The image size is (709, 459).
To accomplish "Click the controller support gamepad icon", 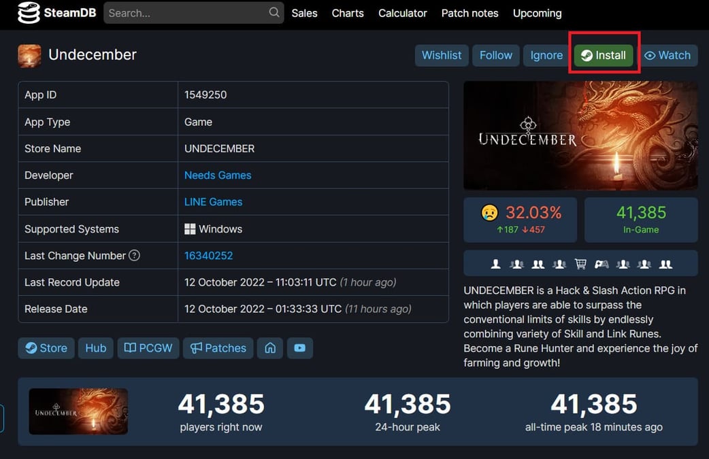I will pyautogui.click(x=601, y=264).
